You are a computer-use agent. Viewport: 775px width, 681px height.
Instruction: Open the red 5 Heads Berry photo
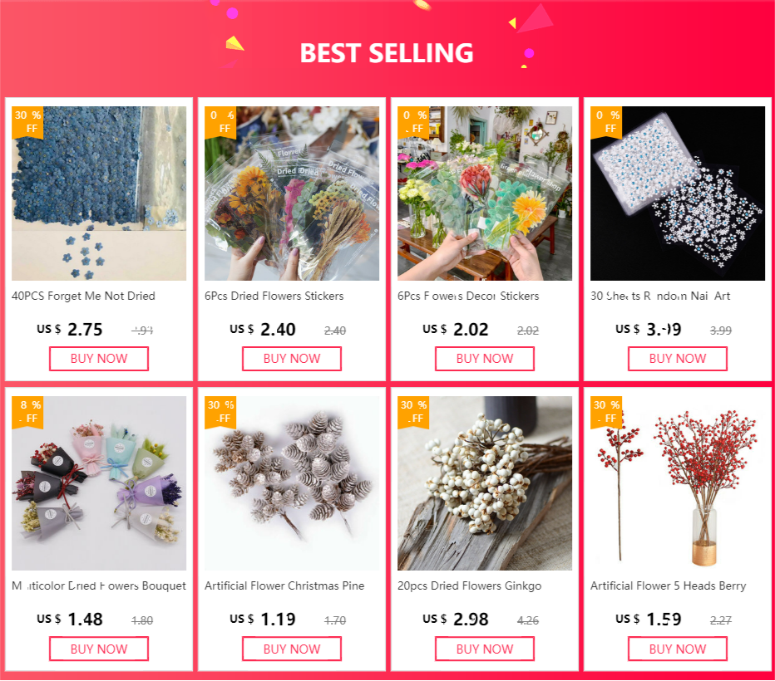(678, 483)
